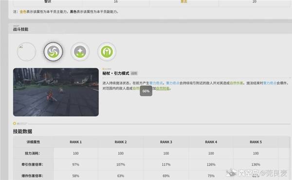Select the RANK 3 column header
This screenshot has height=180, width=292.
tap(166, 142)
